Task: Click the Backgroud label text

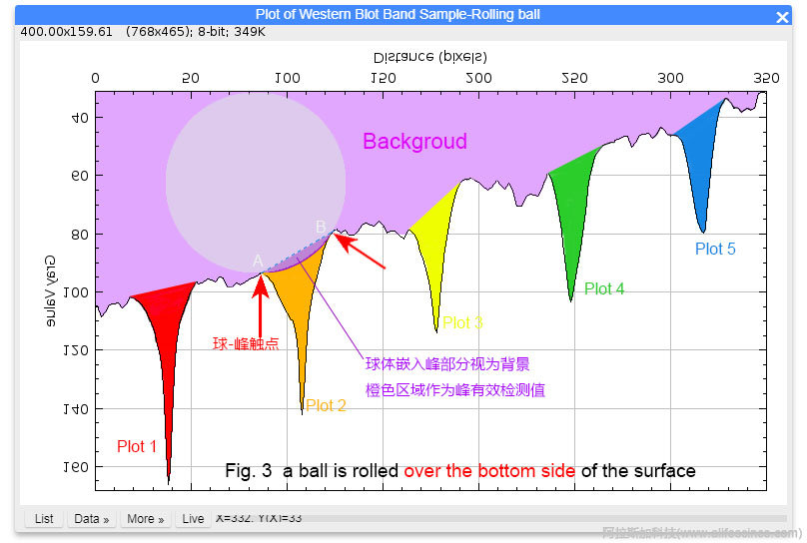Action: [x=414, y=142]
